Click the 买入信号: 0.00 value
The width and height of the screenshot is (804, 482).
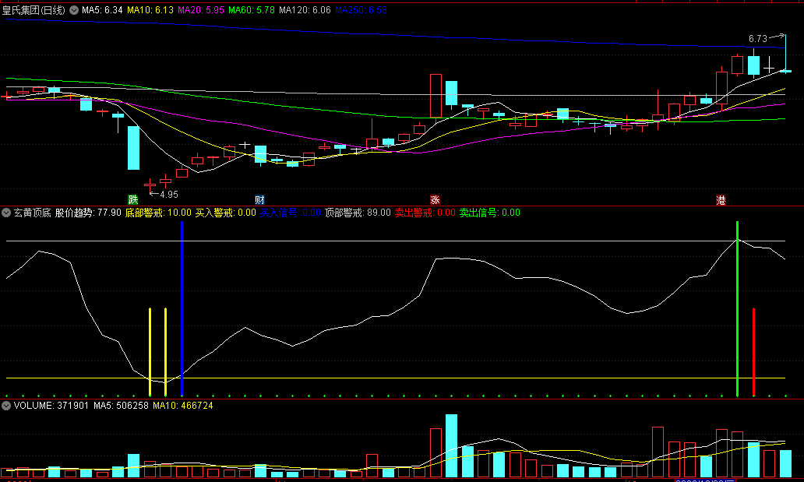click(291, 213)
